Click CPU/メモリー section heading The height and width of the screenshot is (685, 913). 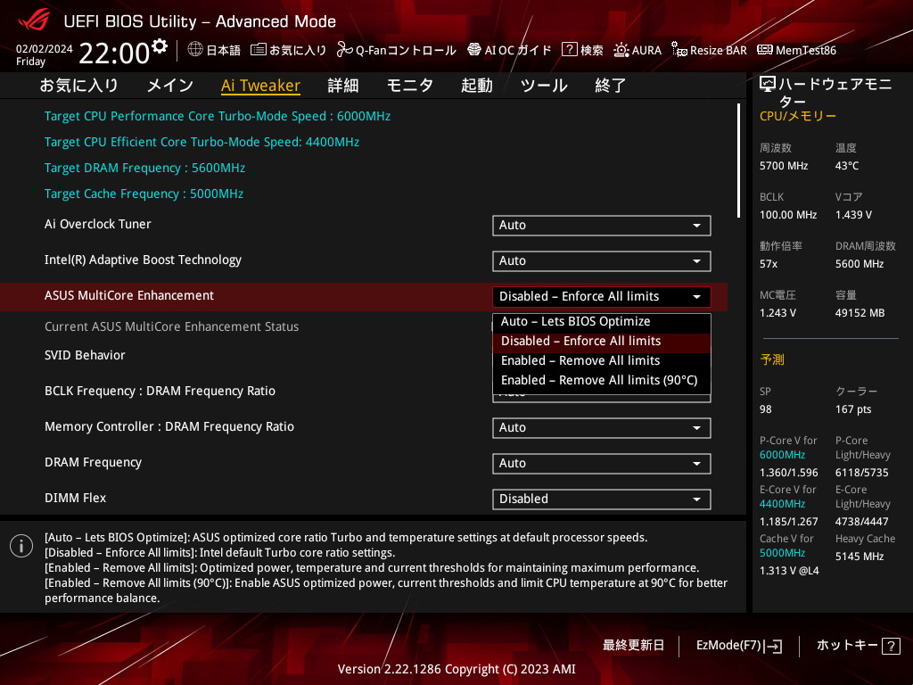797,116
